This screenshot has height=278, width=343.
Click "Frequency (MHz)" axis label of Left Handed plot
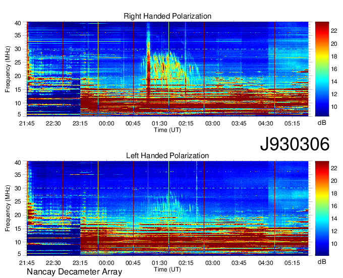pyautogui.click(x=8, y=208)
